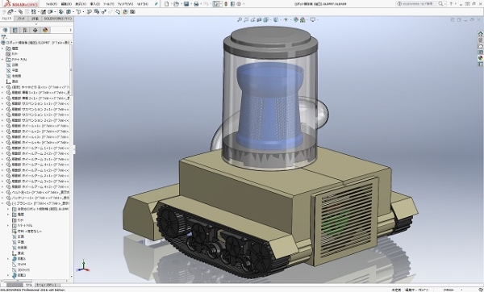
Task: Open the ファイル(F) menu
Action: pos(52,4)
